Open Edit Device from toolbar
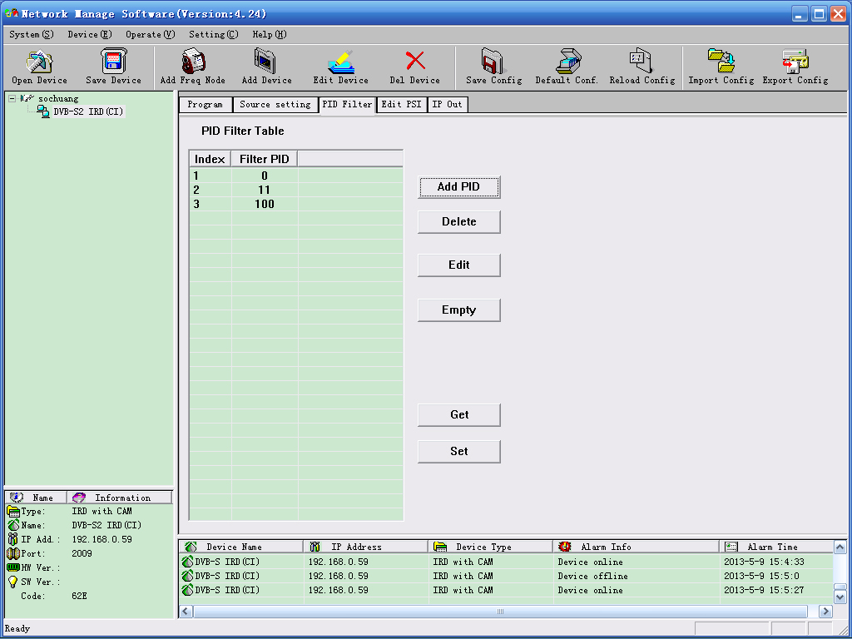 click(x=340, y=62)
